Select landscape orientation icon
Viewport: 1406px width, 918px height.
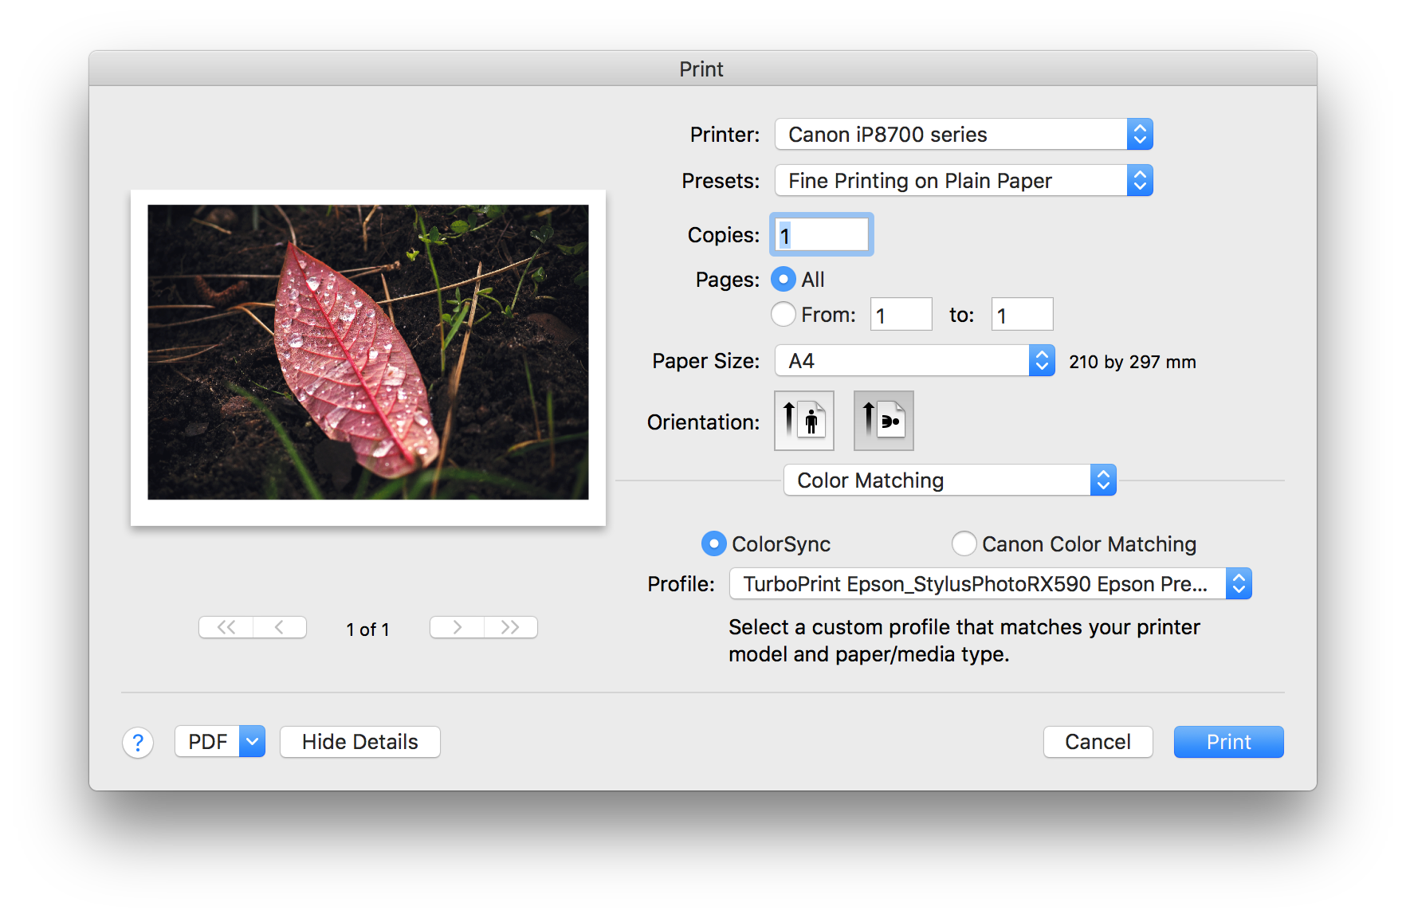coord(884,421)
